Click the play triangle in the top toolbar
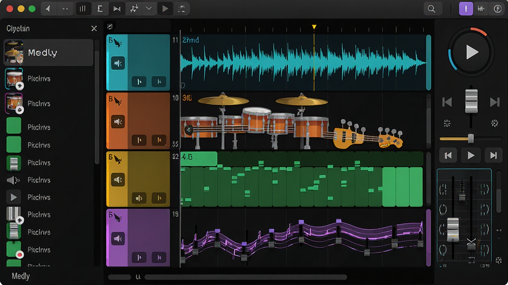 [x=165, y=9]
